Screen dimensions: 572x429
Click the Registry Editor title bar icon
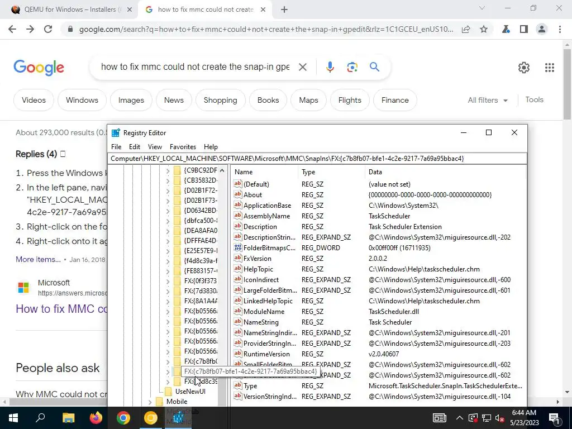tap(116, 133)
